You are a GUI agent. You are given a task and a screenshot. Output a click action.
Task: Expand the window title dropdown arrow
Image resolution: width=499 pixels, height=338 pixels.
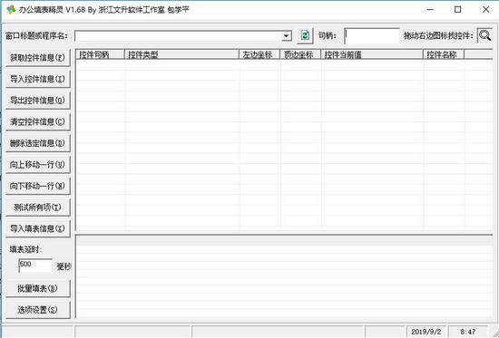(287, 36)
